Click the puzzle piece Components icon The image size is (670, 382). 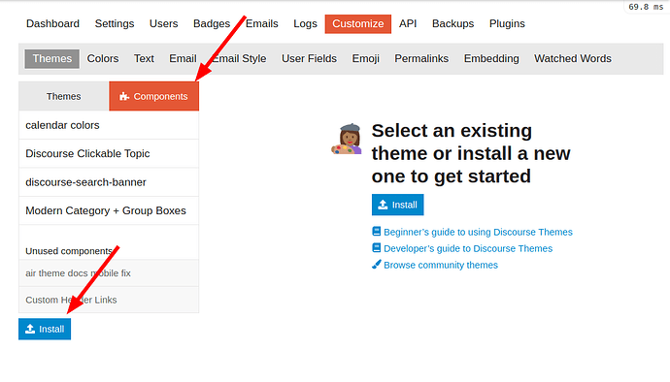point(124,96)
